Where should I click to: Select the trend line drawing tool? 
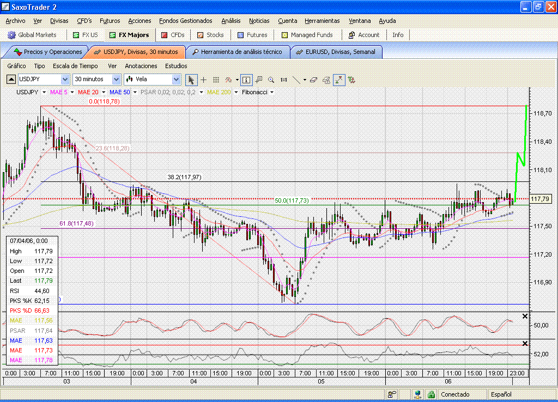coord(296,80)
